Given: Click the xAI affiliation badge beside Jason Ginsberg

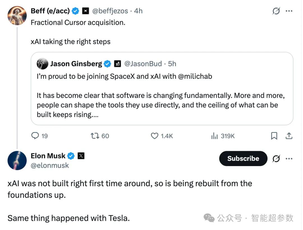Looking at the screenshot, I should [117, 64].
